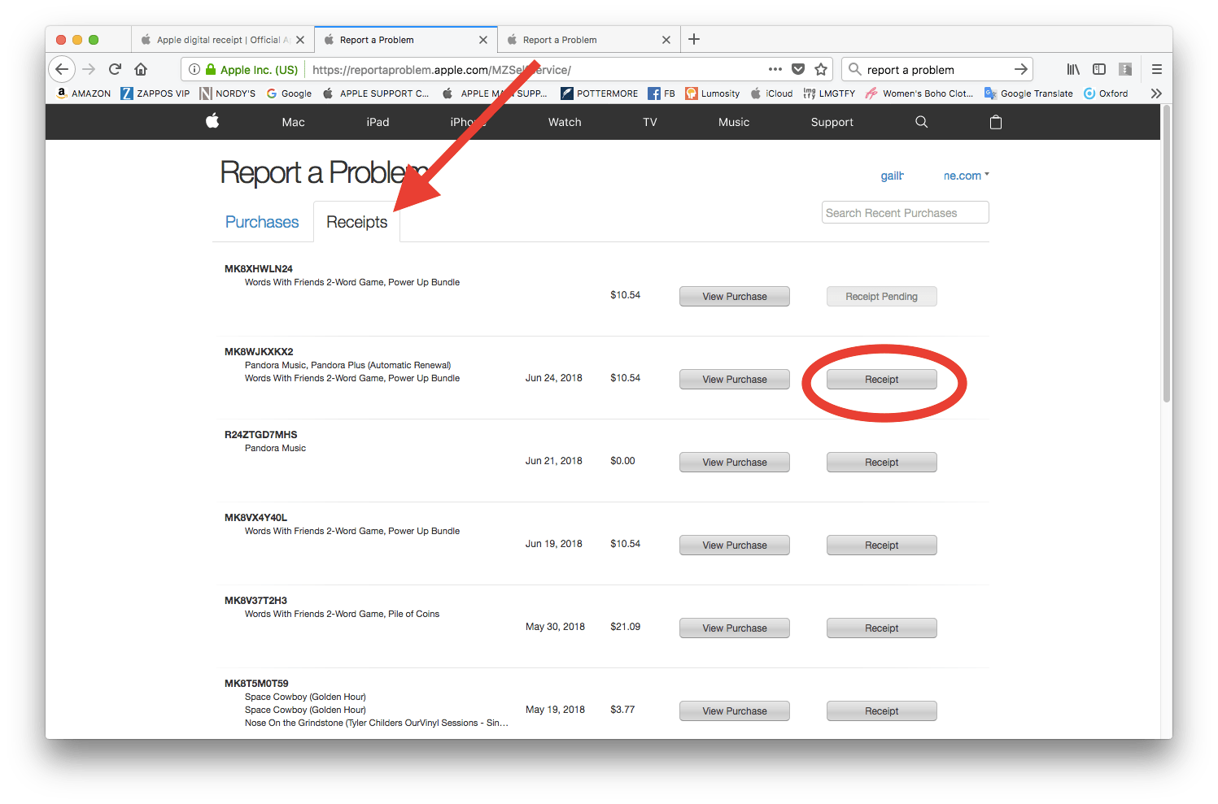Bookmark this page with the star icon
This screenshot has height=804, width=1218.
tap(821, 69)
